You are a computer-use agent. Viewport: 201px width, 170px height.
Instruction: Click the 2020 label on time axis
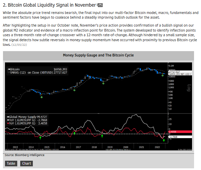126,147
